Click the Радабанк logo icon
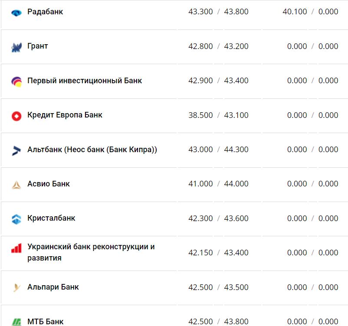This screenshot has height=326, width=348. (x=16, y=13)
